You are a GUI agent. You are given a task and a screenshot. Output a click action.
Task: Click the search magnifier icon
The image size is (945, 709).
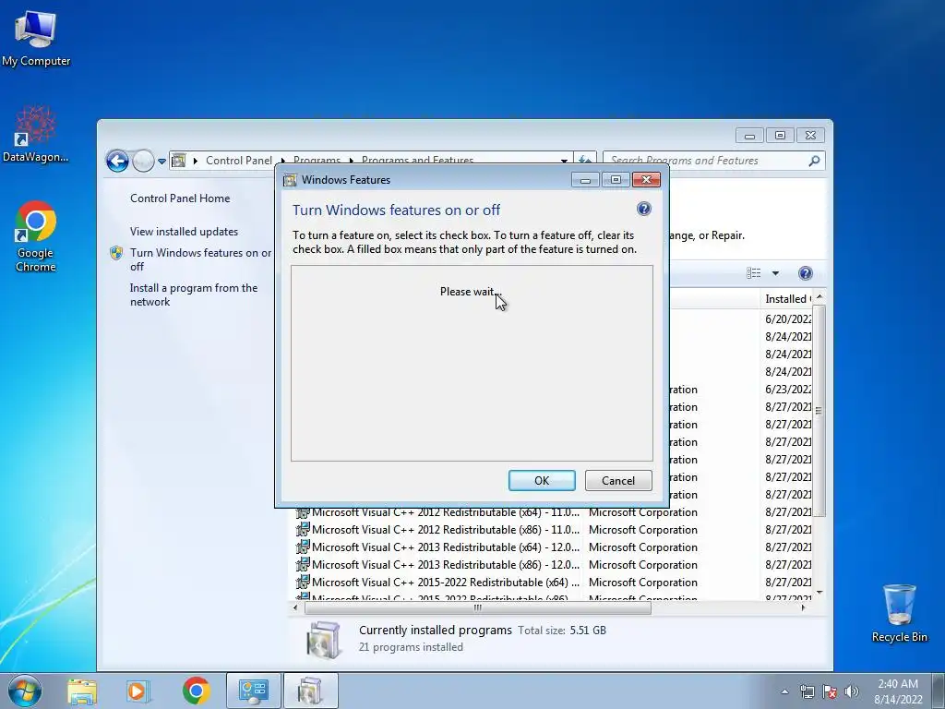pos(814,161)
